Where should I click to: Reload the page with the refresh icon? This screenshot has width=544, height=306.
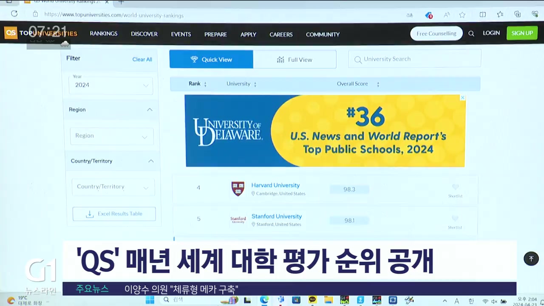coord(14,14)
